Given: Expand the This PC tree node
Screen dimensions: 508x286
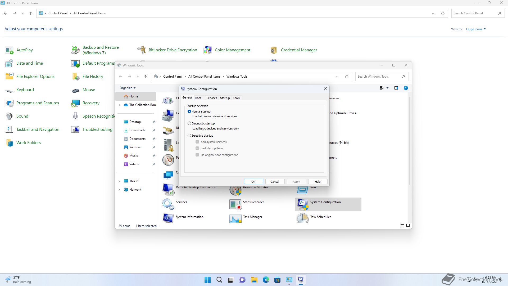Looking at the screenshot, I should (119, 181).
